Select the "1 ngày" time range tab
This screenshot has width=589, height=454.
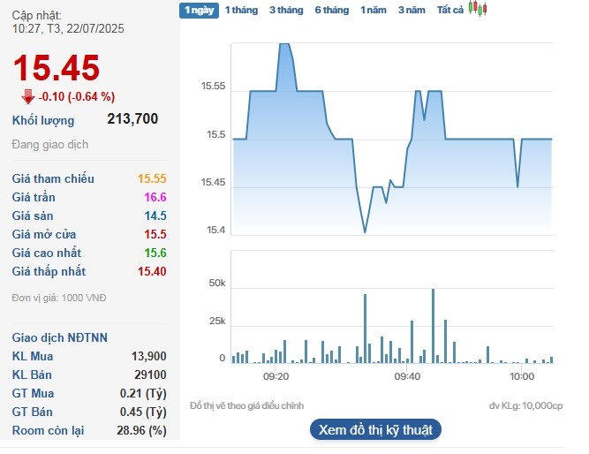point(198,10)
